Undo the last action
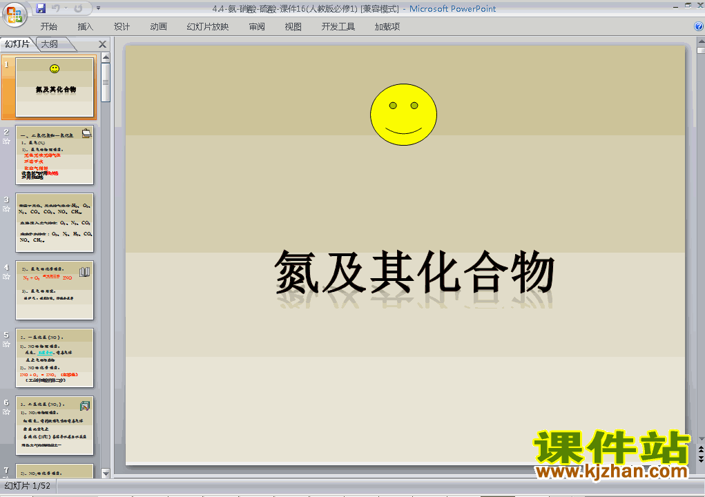Viewport: 705px width, 497px height. coord(56,8)
